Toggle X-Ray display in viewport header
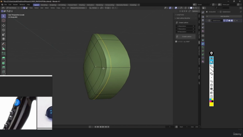Screen dimensions: 243x137 tap(186, 8)
